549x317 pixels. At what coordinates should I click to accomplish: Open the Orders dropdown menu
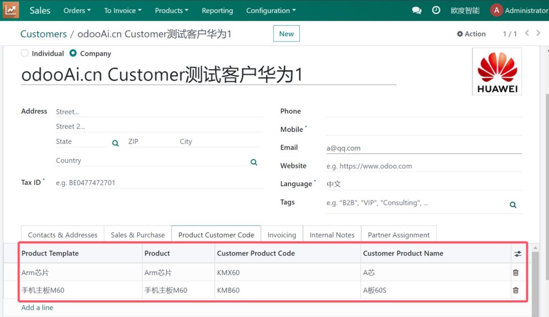tap(77, 10)
